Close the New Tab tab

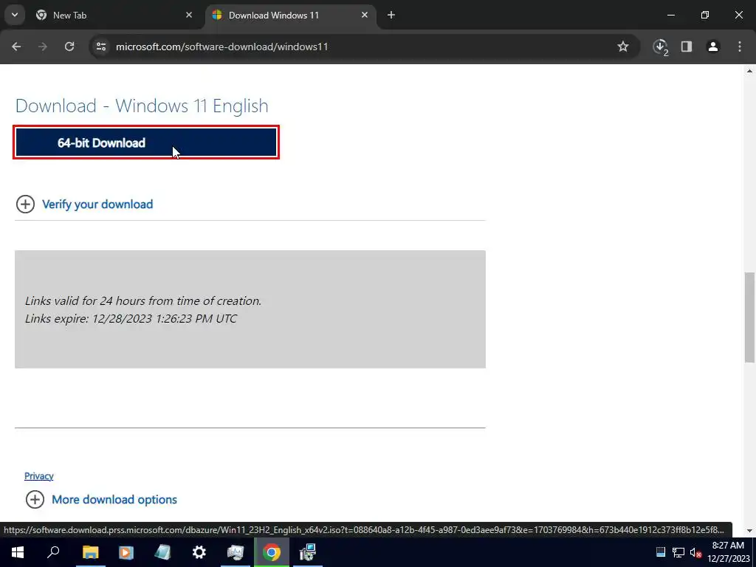point(189,15)
